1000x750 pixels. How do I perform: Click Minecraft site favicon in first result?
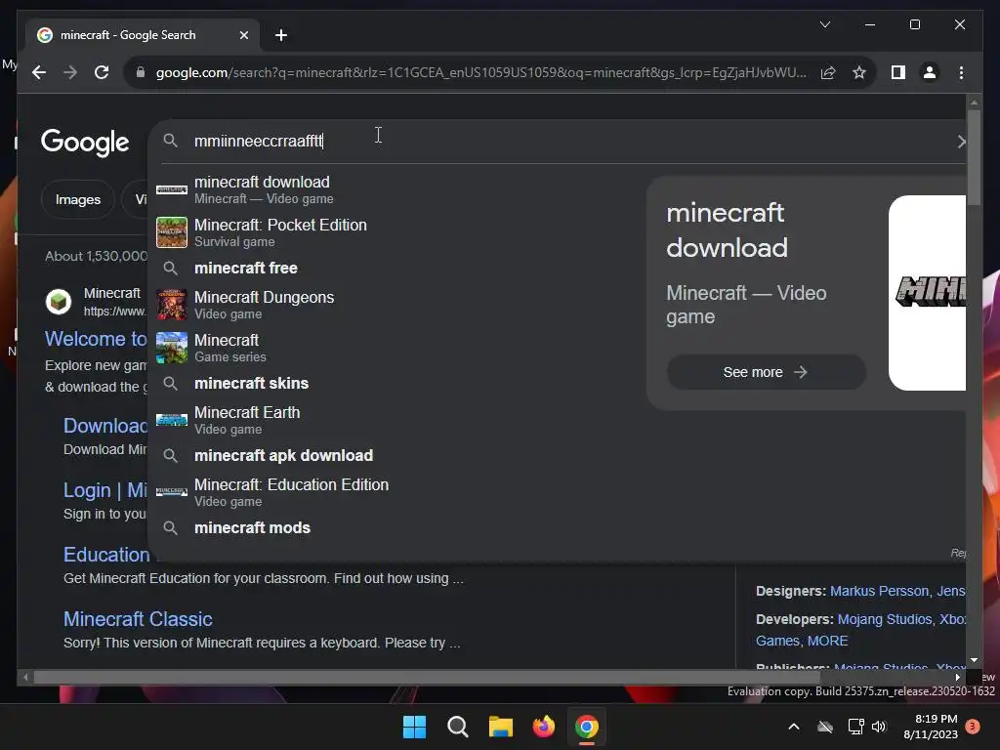59,301
